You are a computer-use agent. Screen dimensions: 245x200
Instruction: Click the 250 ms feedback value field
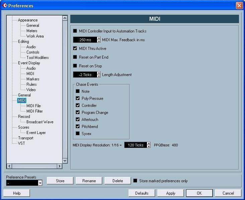(x=85, y=40)
